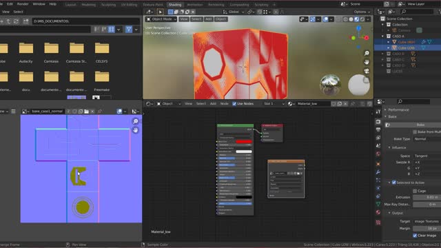This screenshot has width=441, height=248.
Task: Click red Base Color swatch in shader node
Action: pos(244,141)
